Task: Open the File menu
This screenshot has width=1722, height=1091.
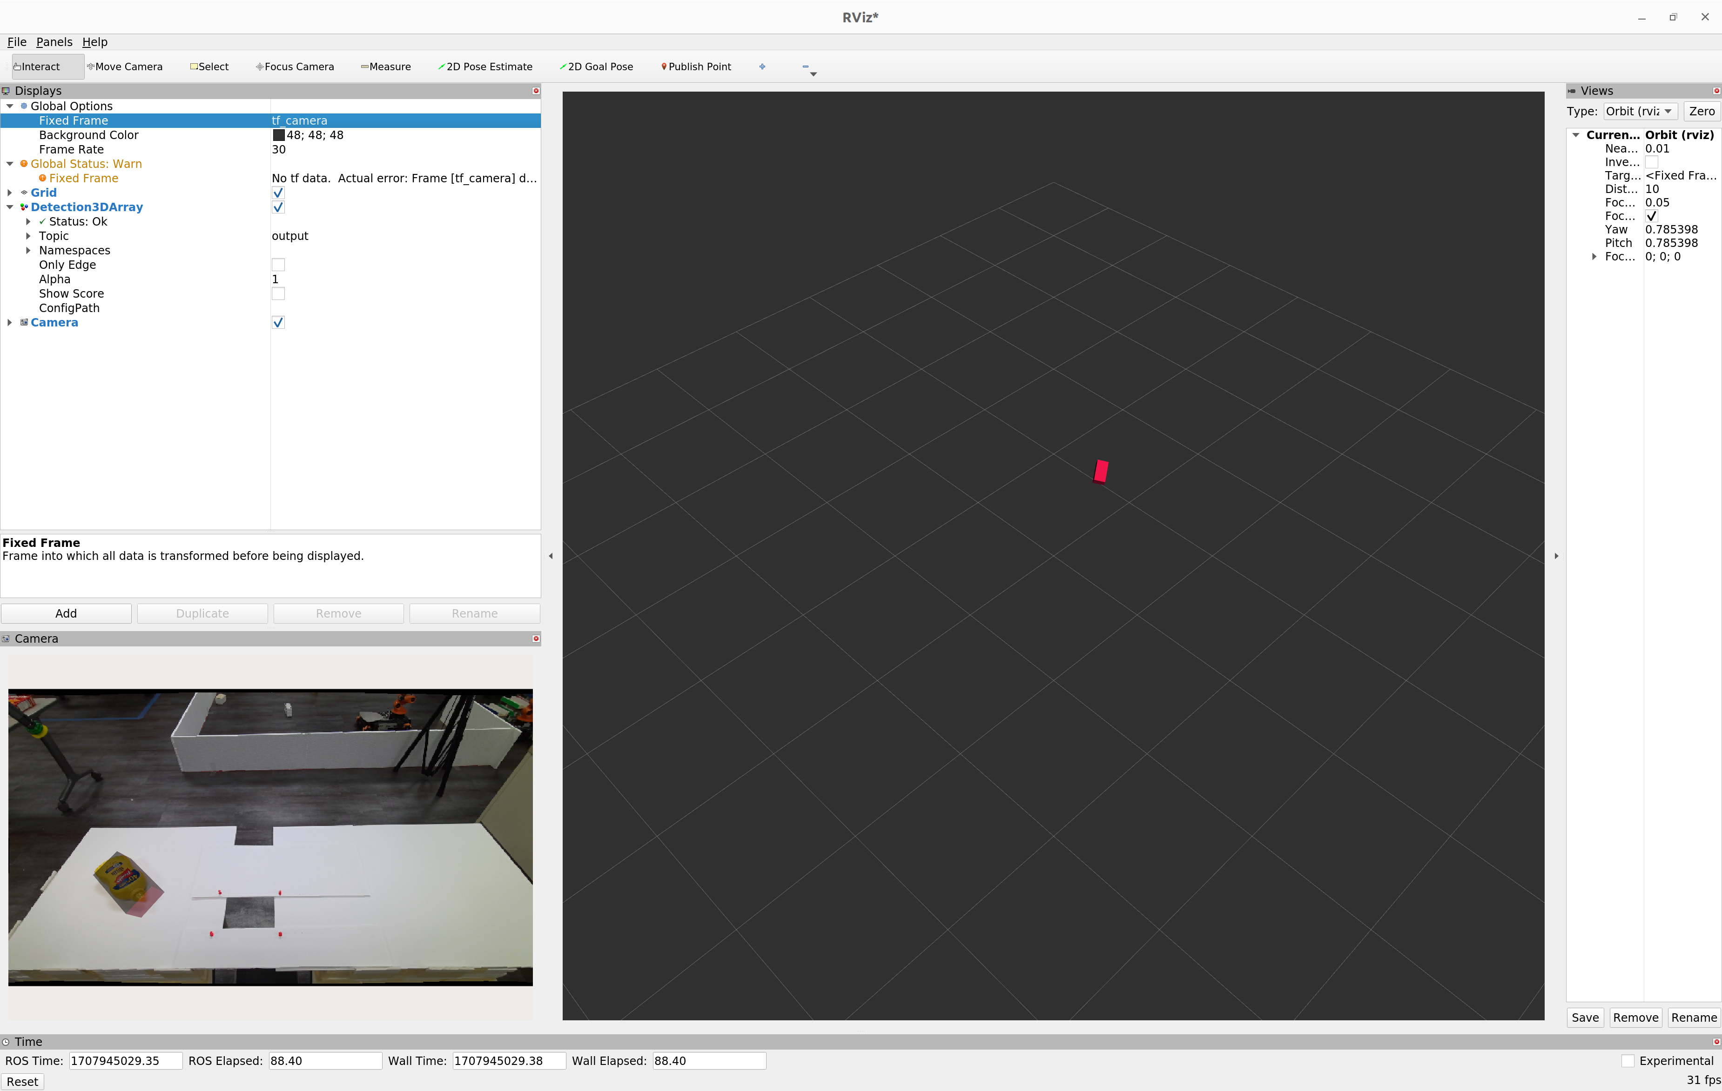Action: [x=16, y=41]
